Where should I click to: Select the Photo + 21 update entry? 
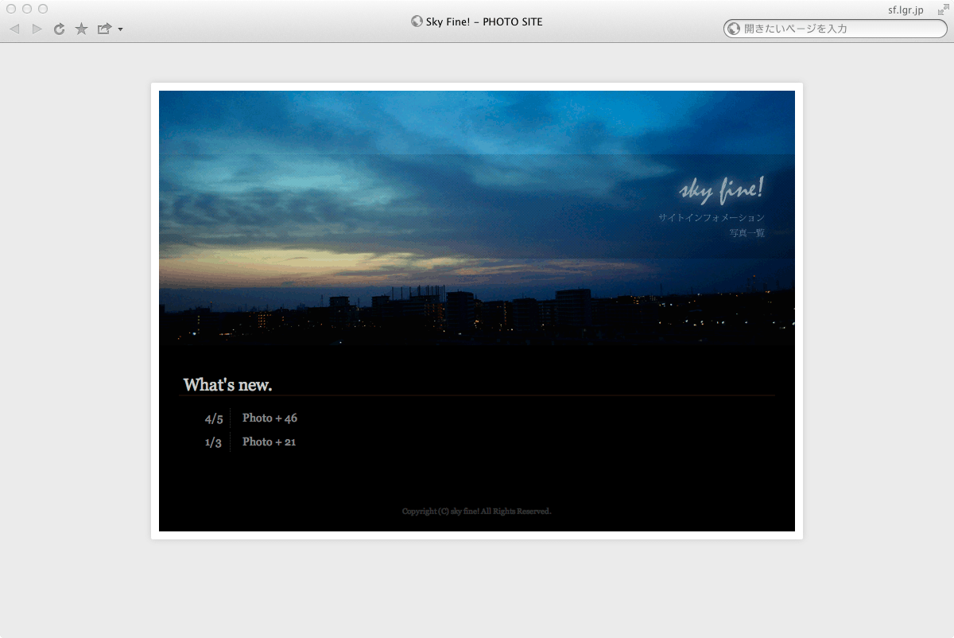coord(269,442)
